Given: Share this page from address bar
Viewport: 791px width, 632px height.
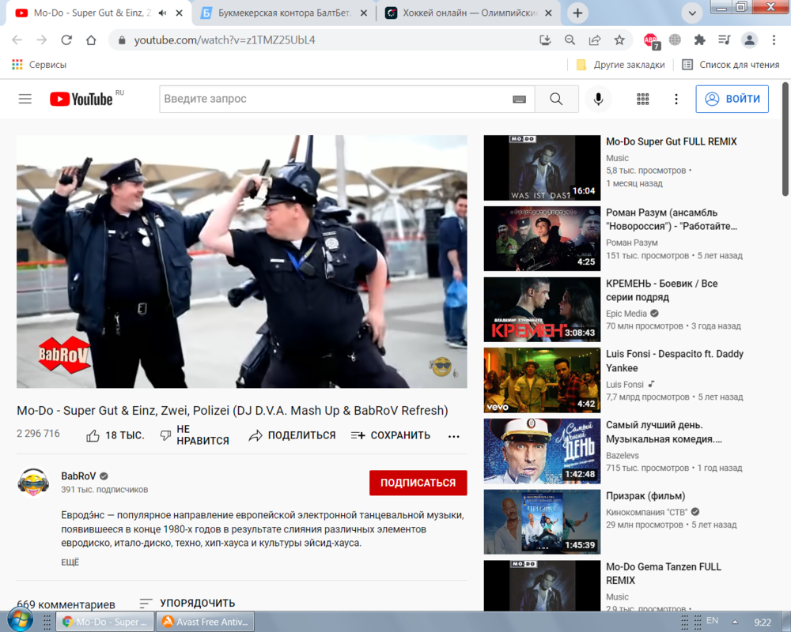Looking at the screenshot, I should click(x=595, y=39).
